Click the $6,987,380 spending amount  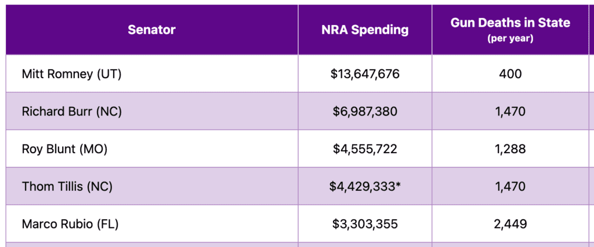click(x=365, y=111)
